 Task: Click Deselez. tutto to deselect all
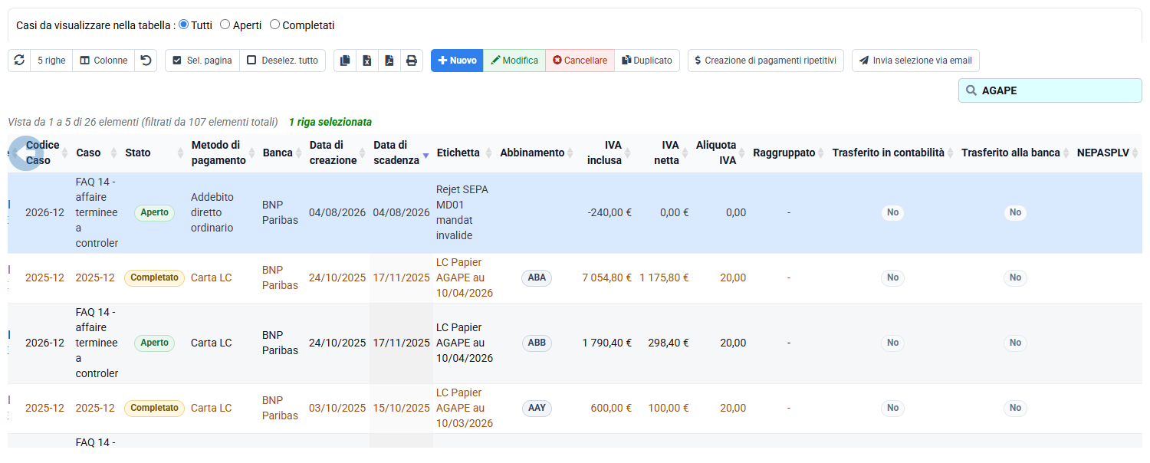click(x=282, y=61)
